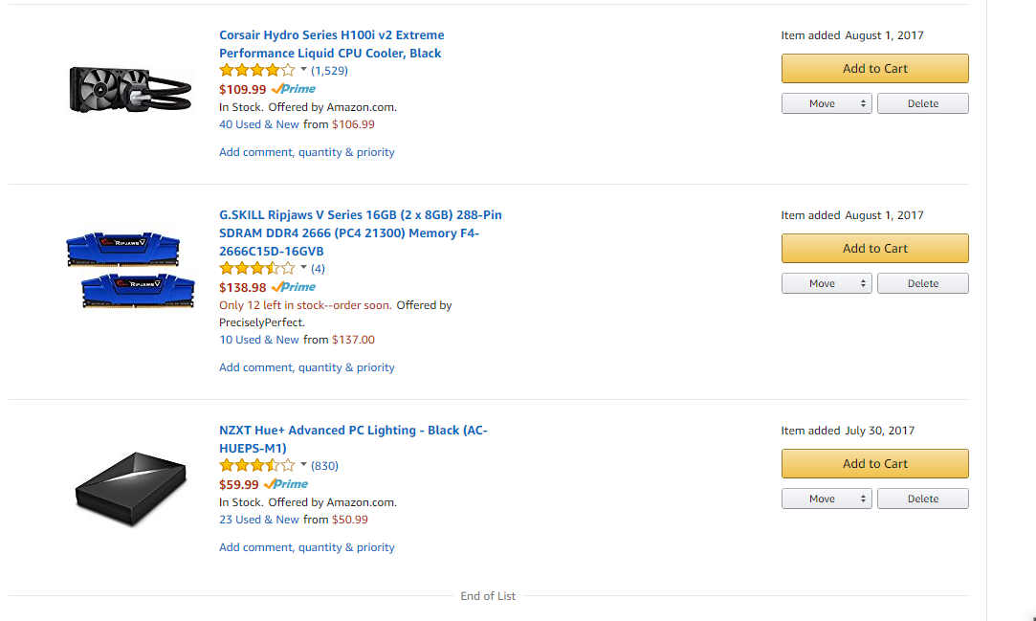Click the star rating for G.SKILL memory

tap(257, 268)
